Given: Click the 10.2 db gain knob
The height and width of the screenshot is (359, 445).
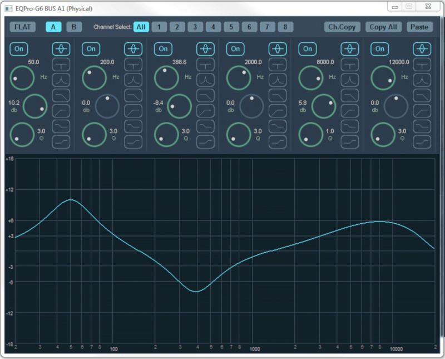Looking at the screenshot, I should point(35,106).
